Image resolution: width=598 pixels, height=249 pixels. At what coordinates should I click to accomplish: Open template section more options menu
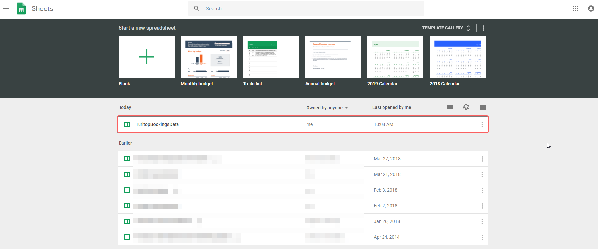(x=484, y=28)
